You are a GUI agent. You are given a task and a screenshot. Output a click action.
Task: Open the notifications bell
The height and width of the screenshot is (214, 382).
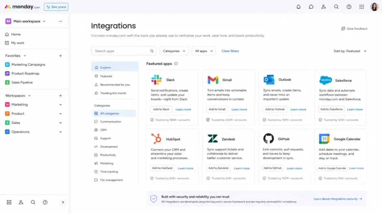[298, 7]
